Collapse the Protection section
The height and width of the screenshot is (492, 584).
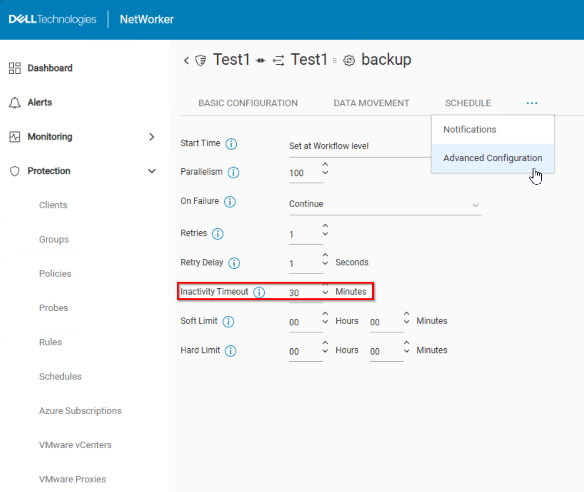click(151, 170)
